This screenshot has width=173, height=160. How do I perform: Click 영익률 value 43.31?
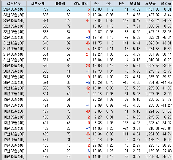coord(167,43)
